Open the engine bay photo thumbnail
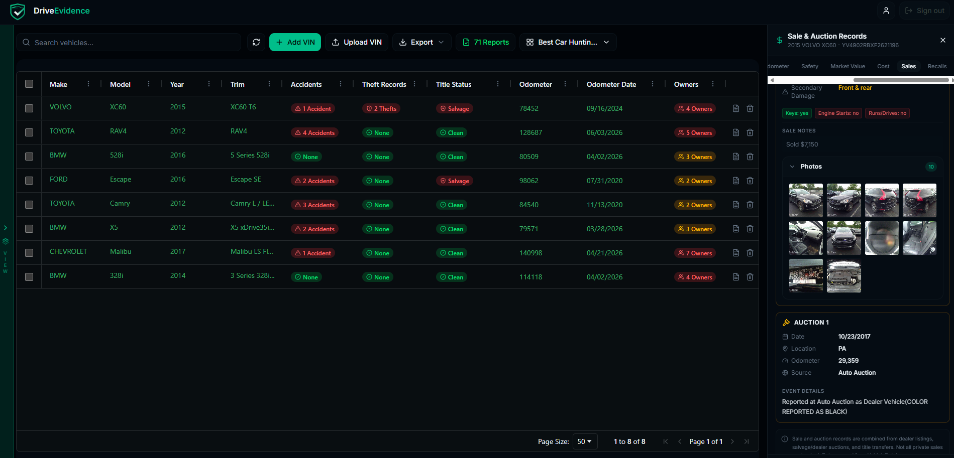The image size is (954, 458). 843,276
